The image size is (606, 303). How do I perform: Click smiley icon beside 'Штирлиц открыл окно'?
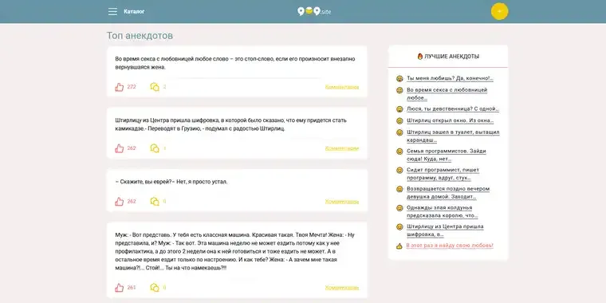point(399,121)
